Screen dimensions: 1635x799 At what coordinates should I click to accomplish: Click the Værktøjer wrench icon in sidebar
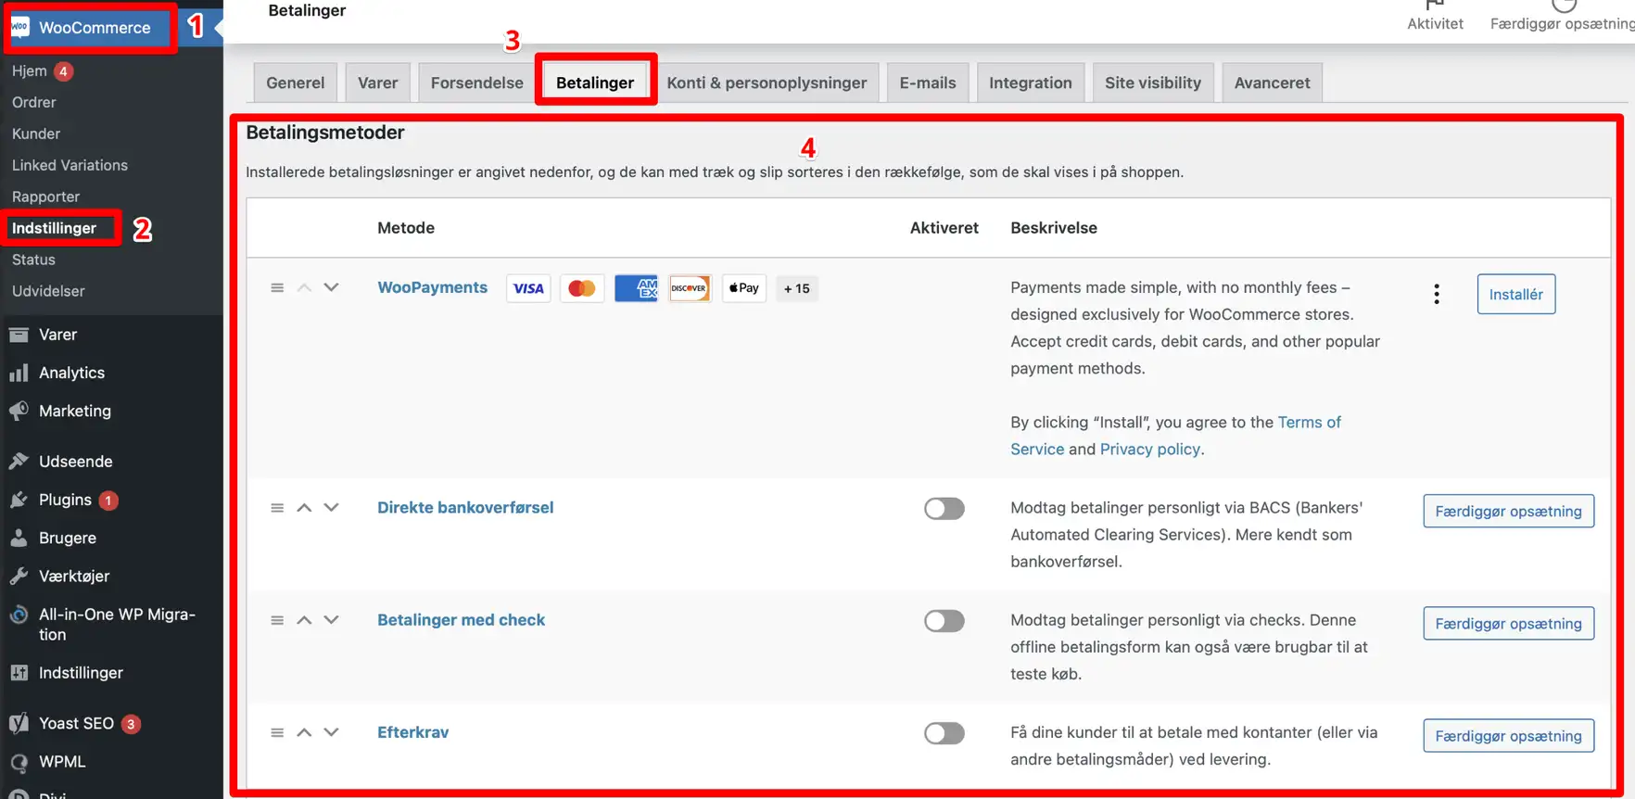point(19,577)
